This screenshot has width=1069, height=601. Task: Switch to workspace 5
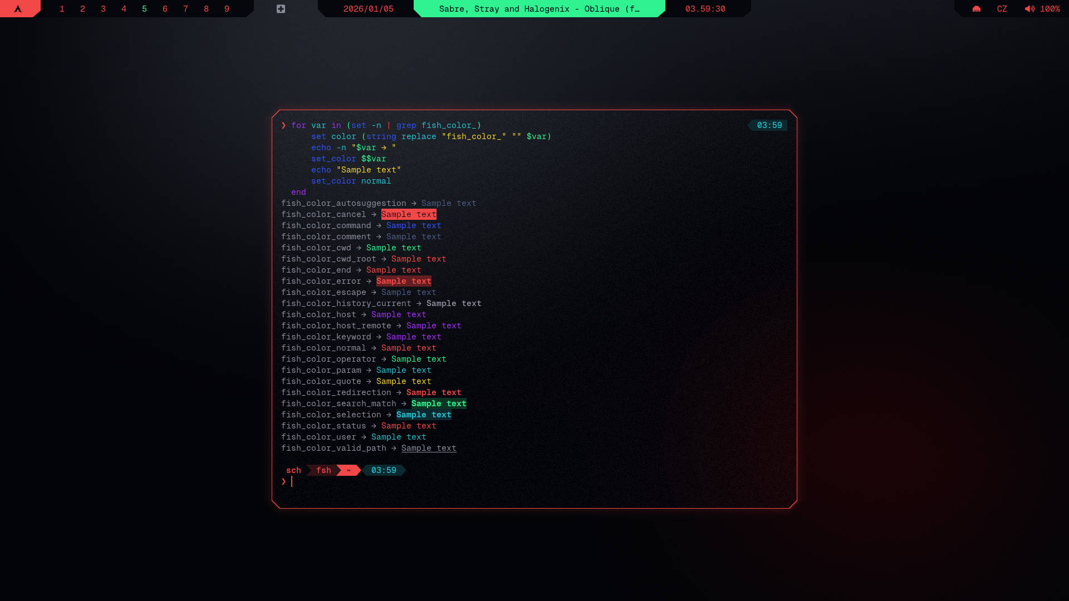coord(144,9)
